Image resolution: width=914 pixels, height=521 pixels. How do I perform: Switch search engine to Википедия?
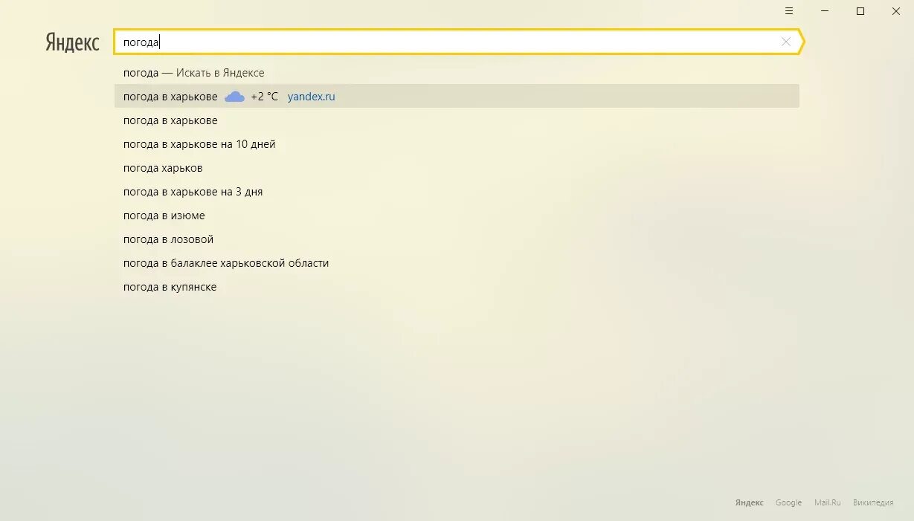pyautogui.click(x=873, y=502)
